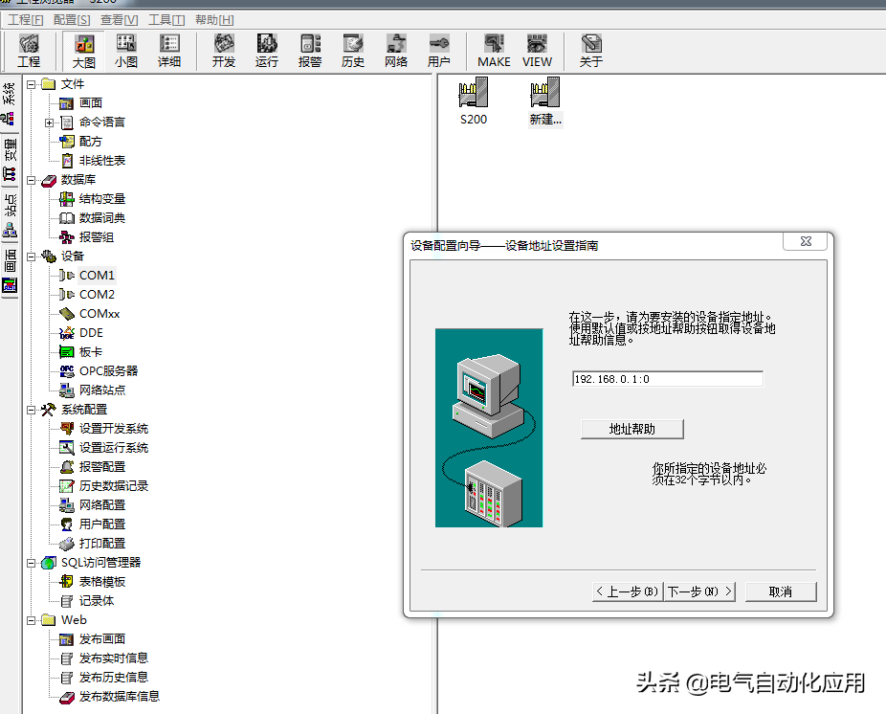The image size is (886, 714).
Task: Open the 工具[T] menu
Action: tap(166, 20)
